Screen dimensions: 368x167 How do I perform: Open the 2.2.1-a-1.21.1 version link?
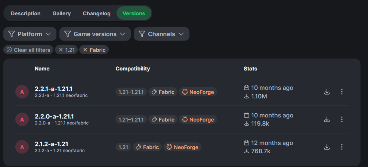53,89
